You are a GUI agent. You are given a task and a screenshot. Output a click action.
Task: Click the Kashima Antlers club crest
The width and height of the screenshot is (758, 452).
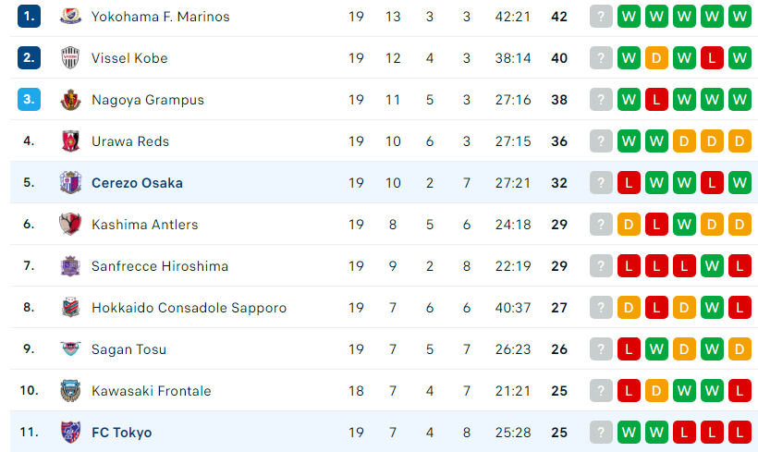70,225
